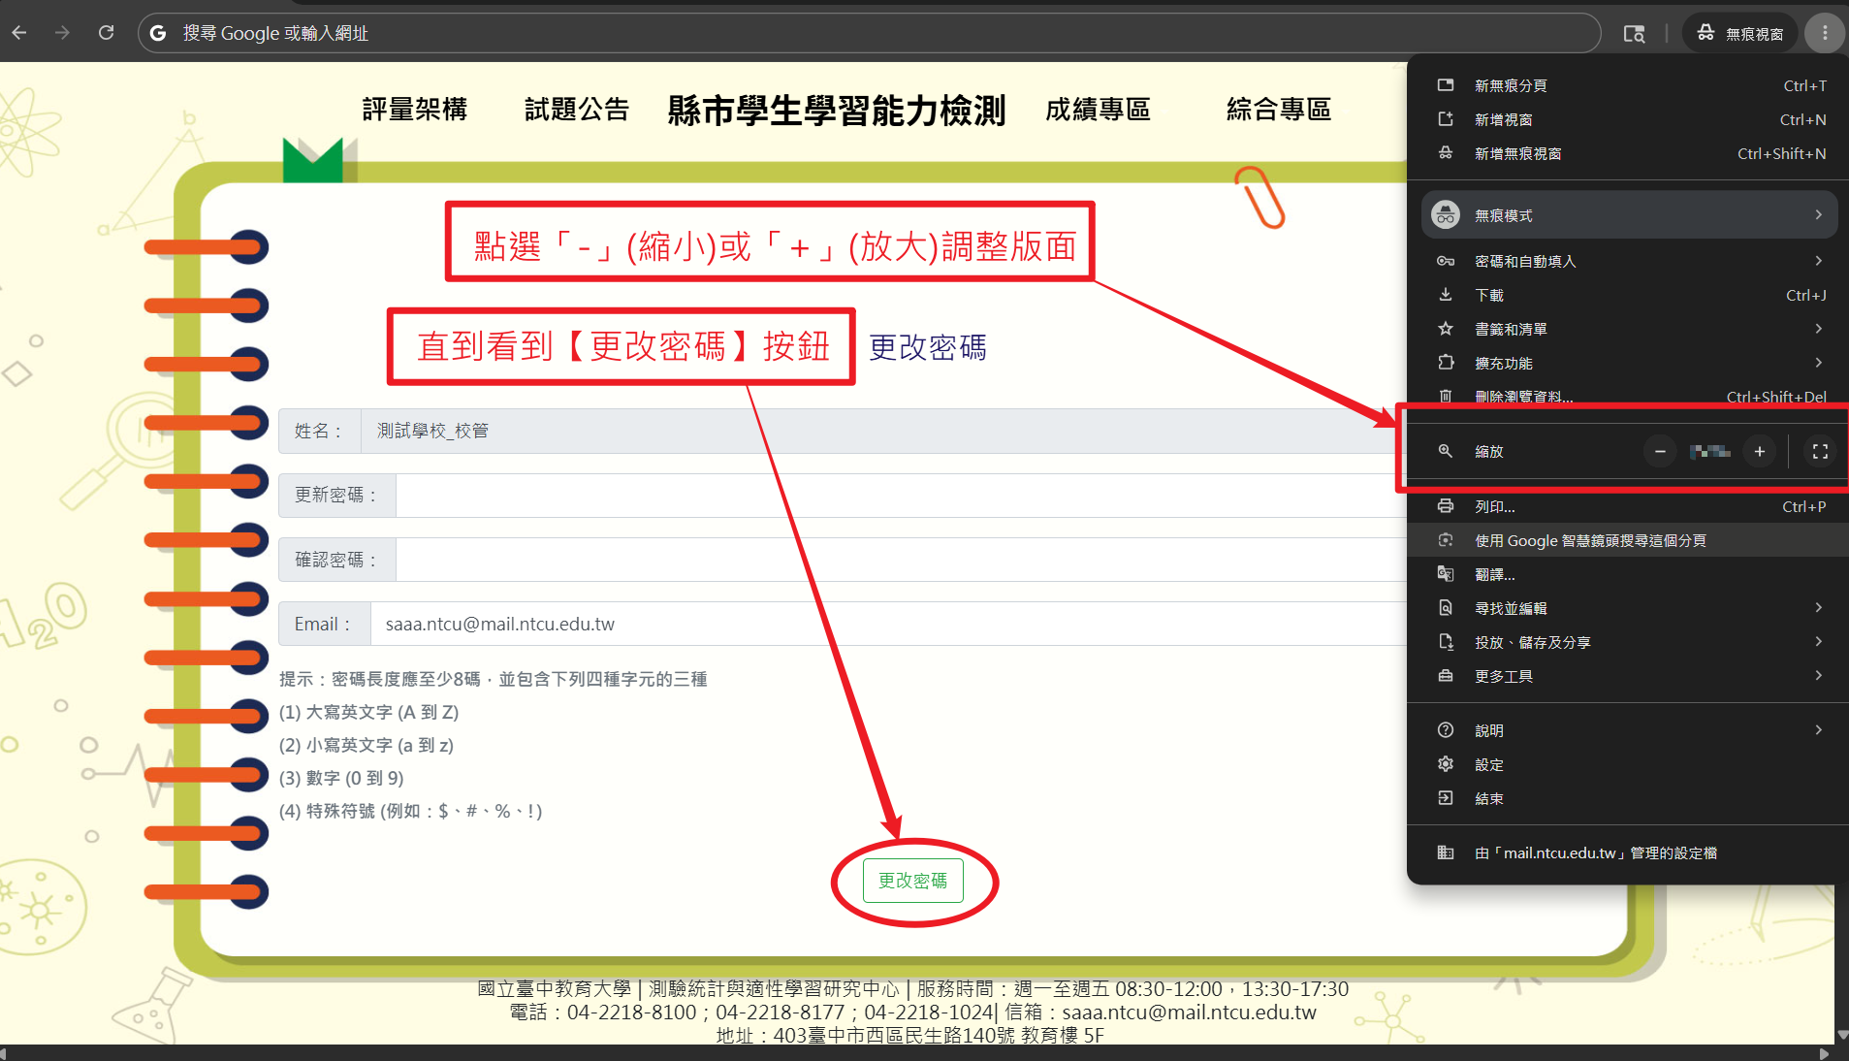The image size is (1849, 1061).
Task: Click the vertical scrollbar down arrow
Action: click(x=1841, y=1036)
